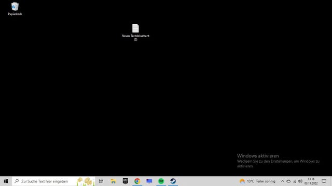Screen dimensions: 332x186
Task: Open the Windows Start menu
Action: [6, 181]
